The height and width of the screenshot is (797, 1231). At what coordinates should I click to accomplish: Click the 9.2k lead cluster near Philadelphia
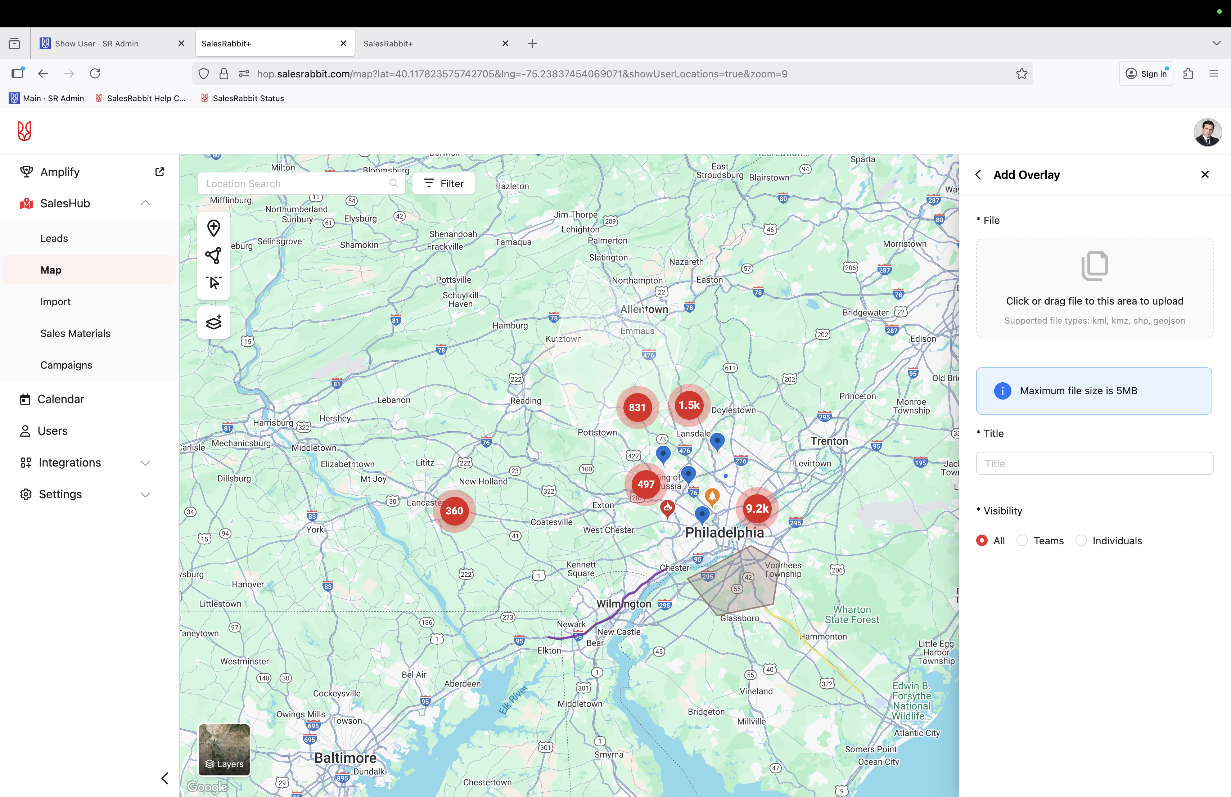[757, 508]
